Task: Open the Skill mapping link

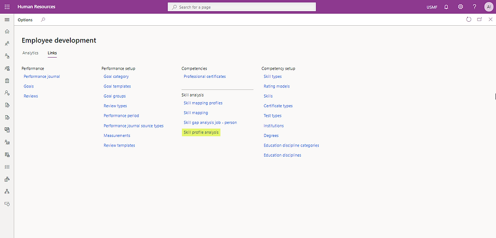Action: 196,113
